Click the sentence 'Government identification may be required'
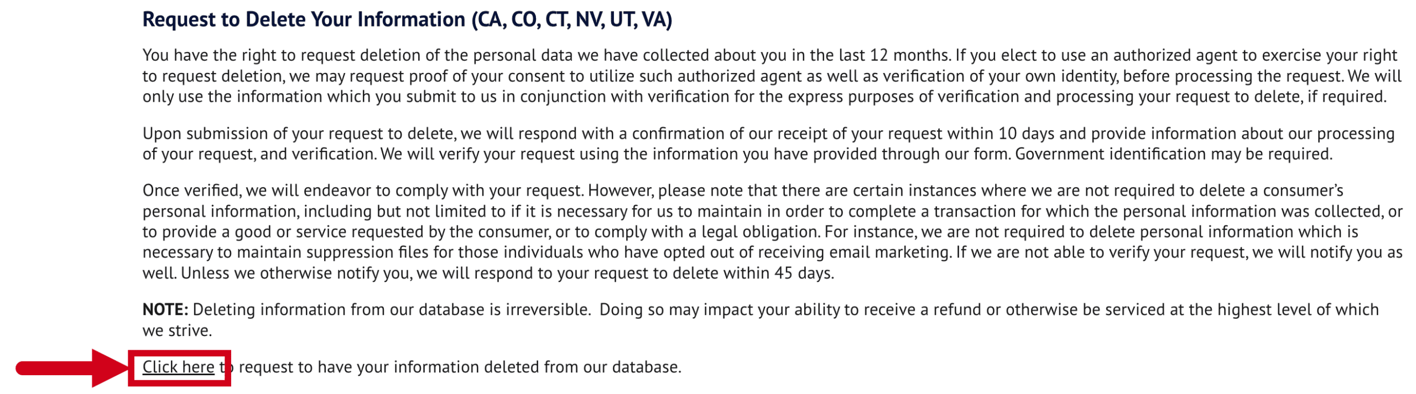Screen dimensions: 1416x394 1173,154
